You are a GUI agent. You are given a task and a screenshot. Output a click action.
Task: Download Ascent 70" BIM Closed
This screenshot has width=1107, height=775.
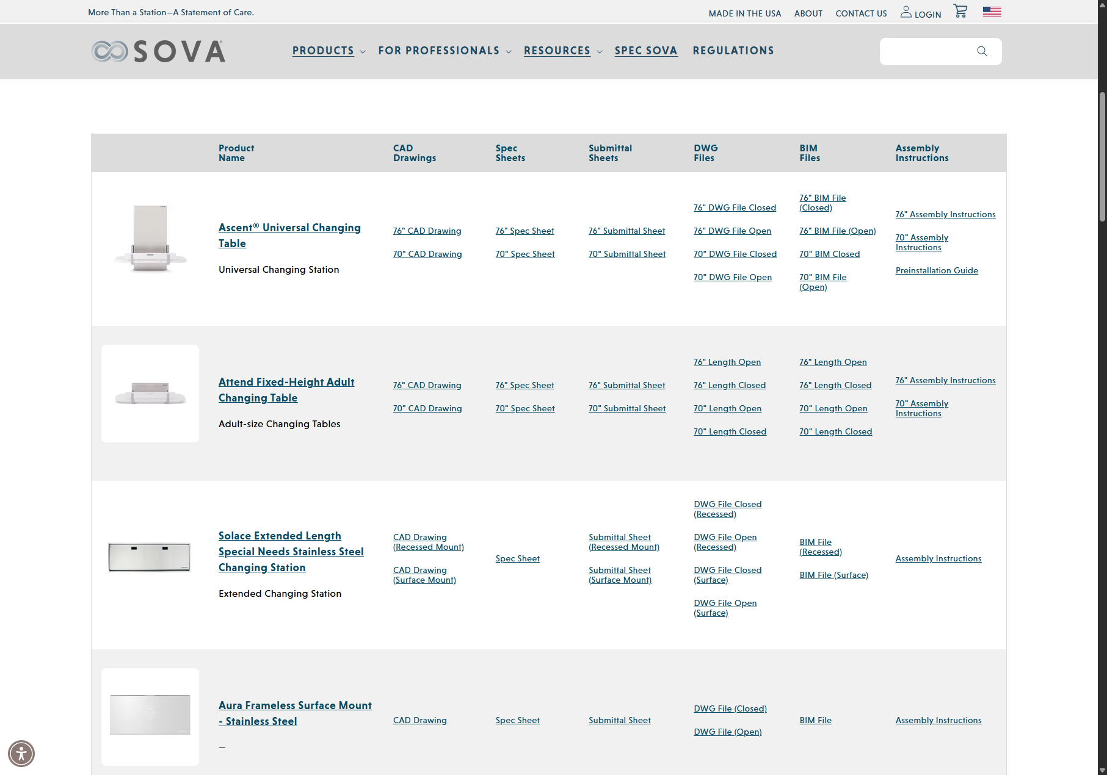click(x=830, y=254)
